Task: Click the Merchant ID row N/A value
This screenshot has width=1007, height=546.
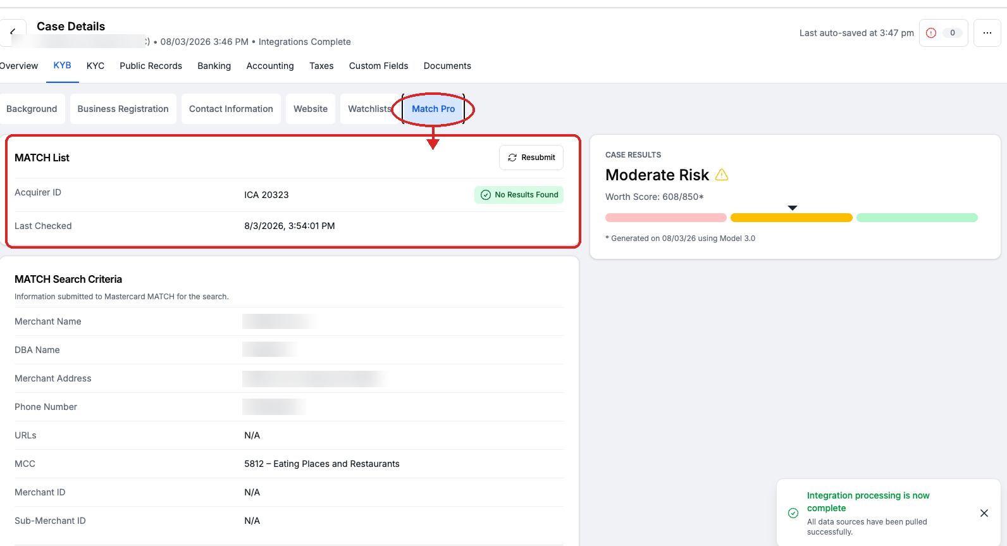Action: (x=252, y=492)
